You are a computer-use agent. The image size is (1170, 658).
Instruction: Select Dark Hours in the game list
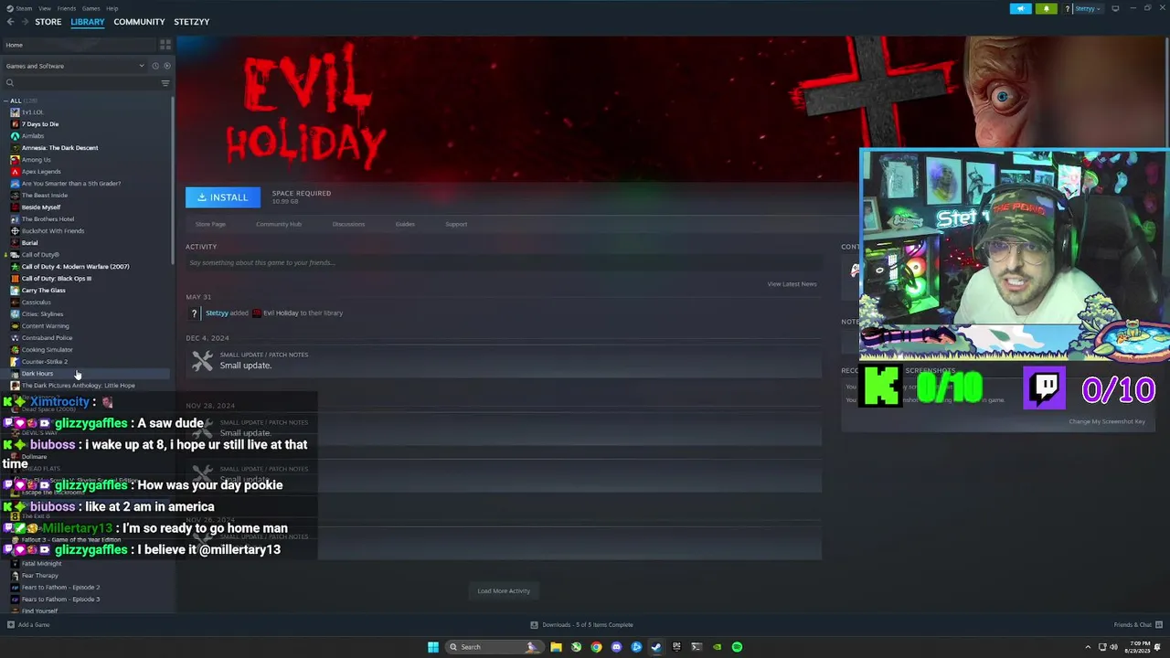[85, 374]
